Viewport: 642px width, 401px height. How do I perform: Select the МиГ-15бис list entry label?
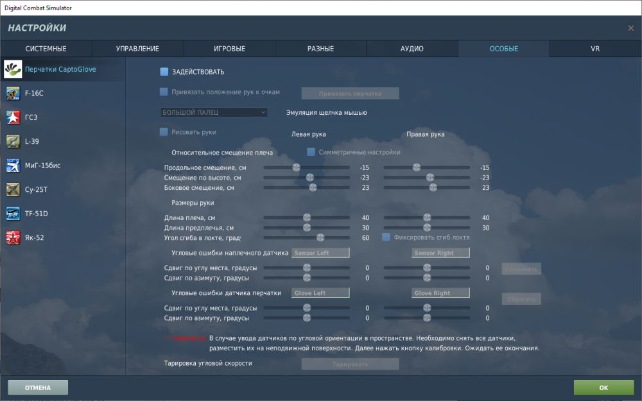(42, 166)
